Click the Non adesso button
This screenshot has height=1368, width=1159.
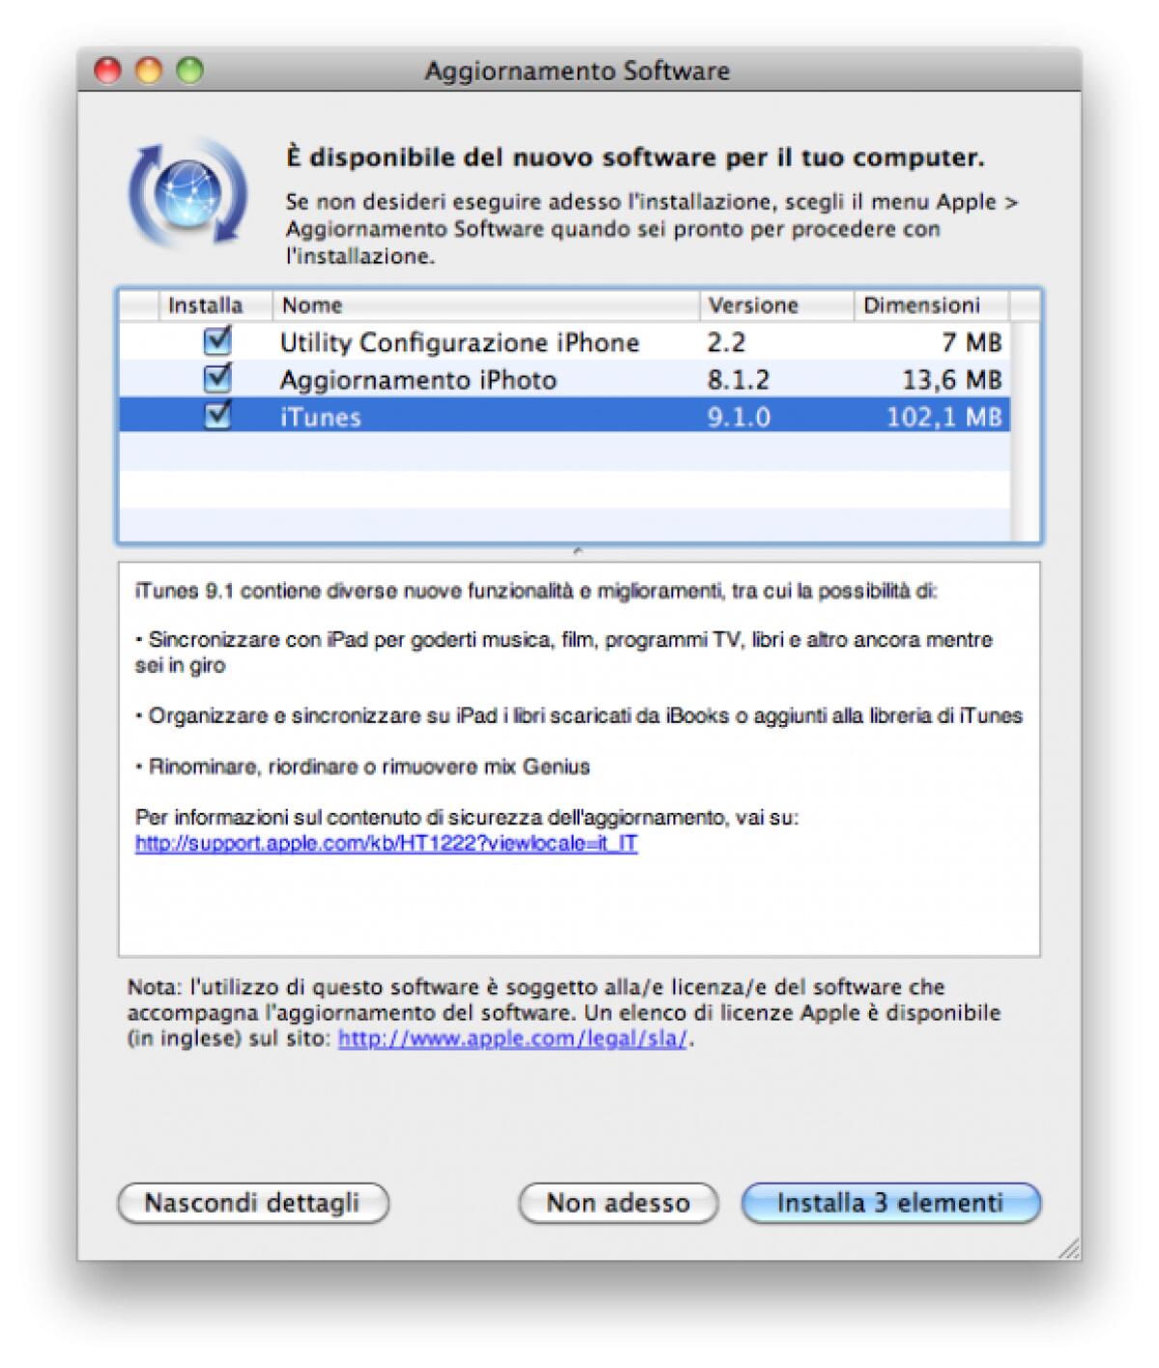pos(616,1203)
